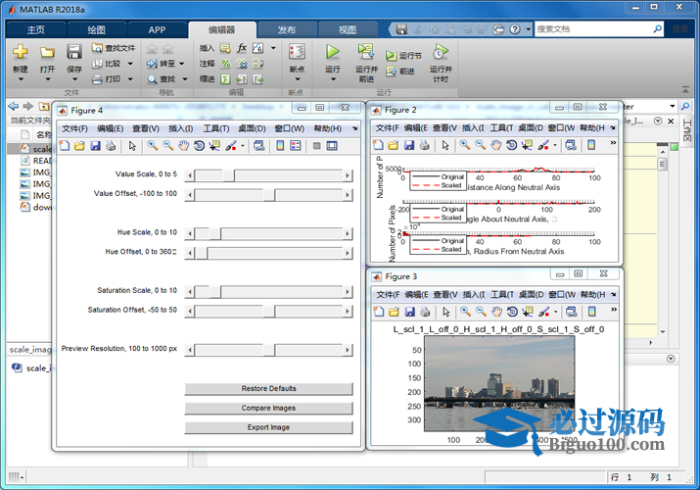Click Print icon in Figure 4 toolbar
700x490 pixels.
pyautogui.click(x=111, y=146)
